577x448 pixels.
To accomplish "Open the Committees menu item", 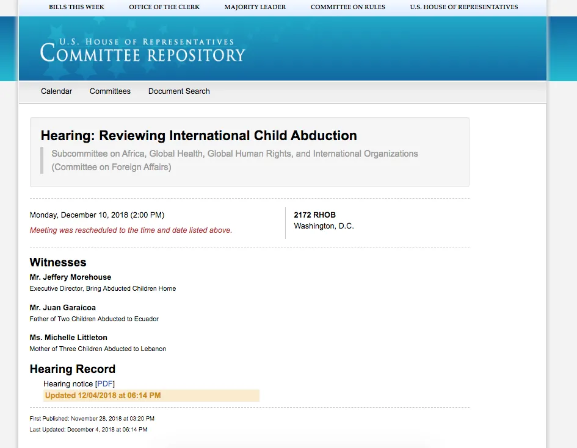I will click(110, 91).
